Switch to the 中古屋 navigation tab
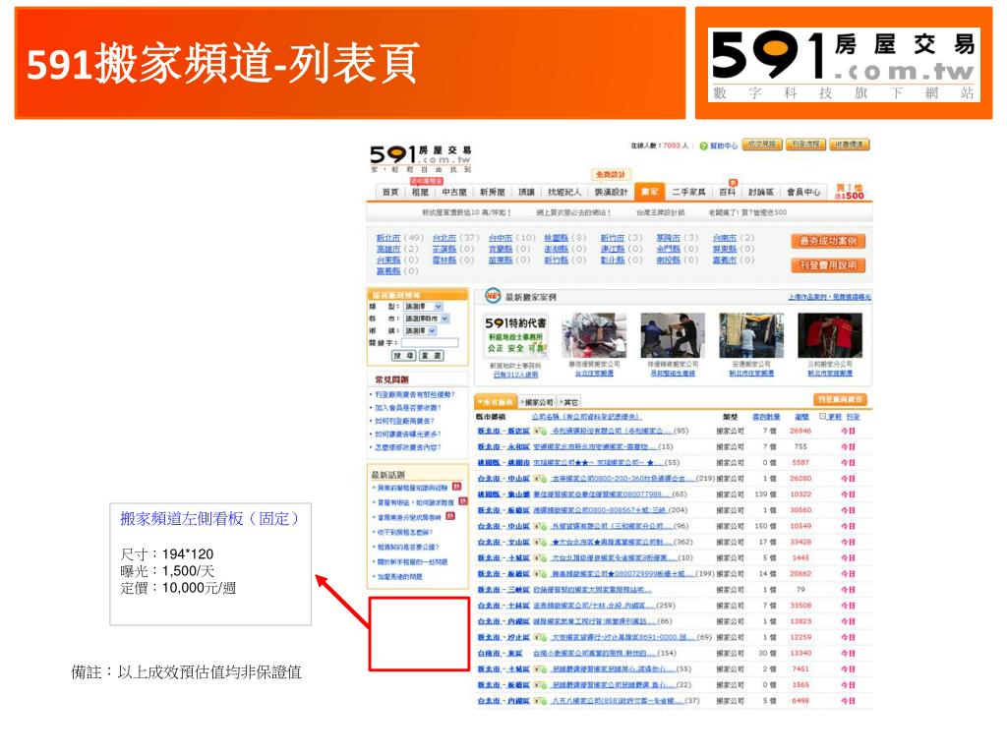 tap(454, 192)
